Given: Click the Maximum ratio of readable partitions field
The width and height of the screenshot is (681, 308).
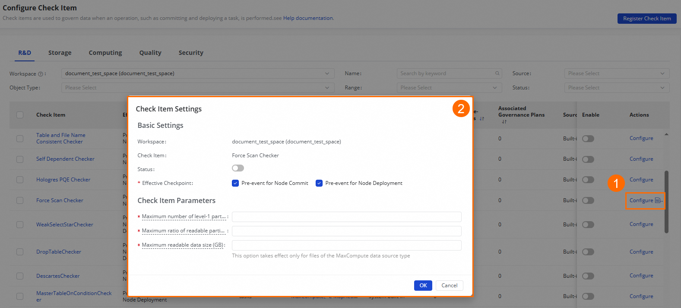Looking at the screenshot, I should click(x=347, y=231).
